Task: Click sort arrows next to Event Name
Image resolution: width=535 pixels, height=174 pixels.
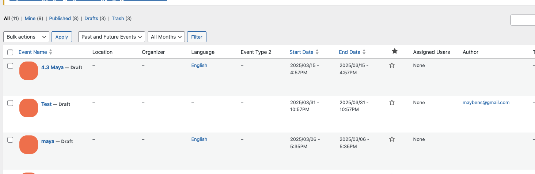Action: (51, 52)
